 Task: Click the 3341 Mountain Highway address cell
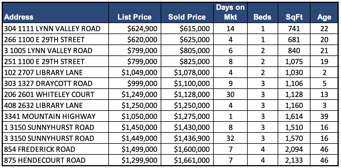[x=50, y=116]
